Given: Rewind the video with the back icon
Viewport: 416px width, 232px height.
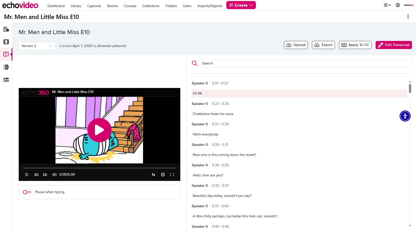Looking at the screenshot, I should 36,175.
